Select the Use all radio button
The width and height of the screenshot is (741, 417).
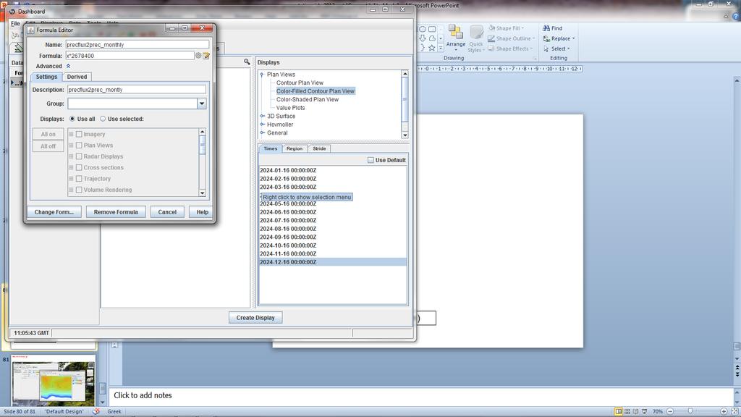click(x=72, y=119)
